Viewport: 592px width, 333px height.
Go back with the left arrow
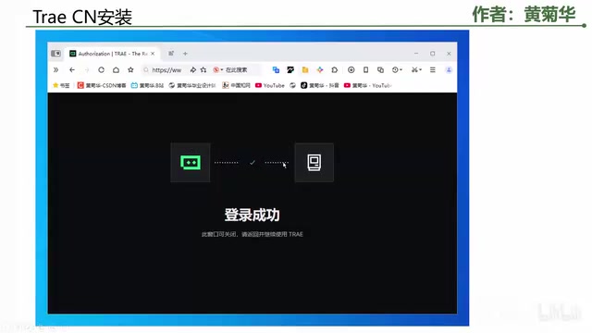[72, 70]
